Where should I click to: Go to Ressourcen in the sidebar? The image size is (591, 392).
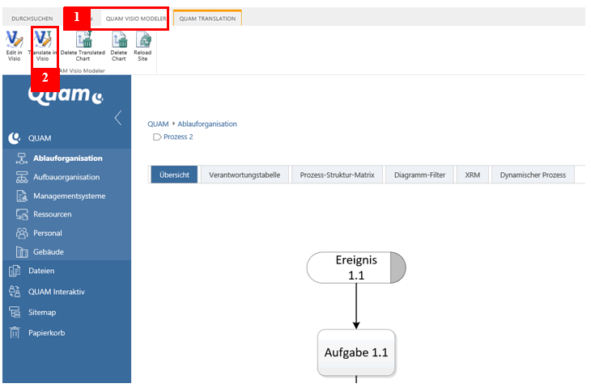[x=52, y=214]
